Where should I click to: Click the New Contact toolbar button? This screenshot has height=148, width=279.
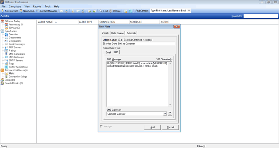[x=10, y=11]
